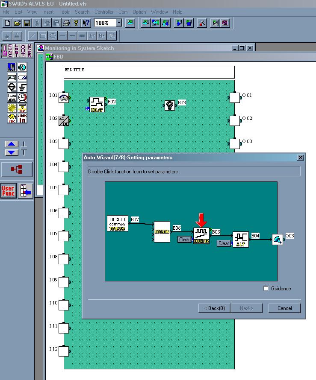316x380 pixels.
Task: Click the output O03 fan icon in wizard
Action: click(278, 240)
